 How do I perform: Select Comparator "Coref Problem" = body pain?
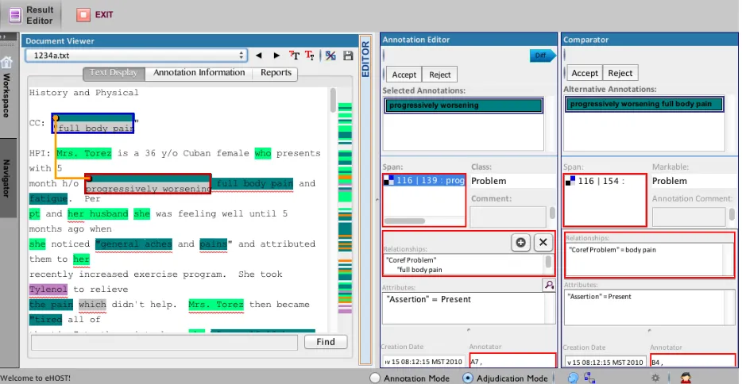[x=613, y=250]
